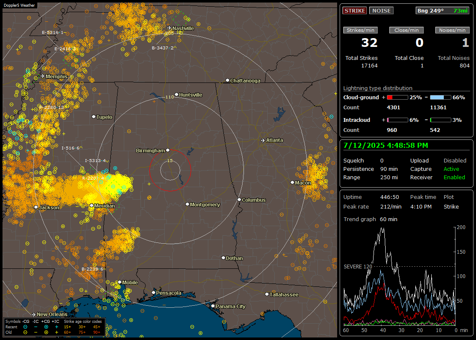This screenshot has width=476, height=340.
Task: Click the Peak time value 4:10 PM
Action: [421, 206]
